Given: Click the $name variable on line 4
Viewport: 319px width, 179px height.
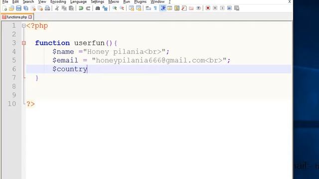Looking at the screenshot, I should coord(63,52).
